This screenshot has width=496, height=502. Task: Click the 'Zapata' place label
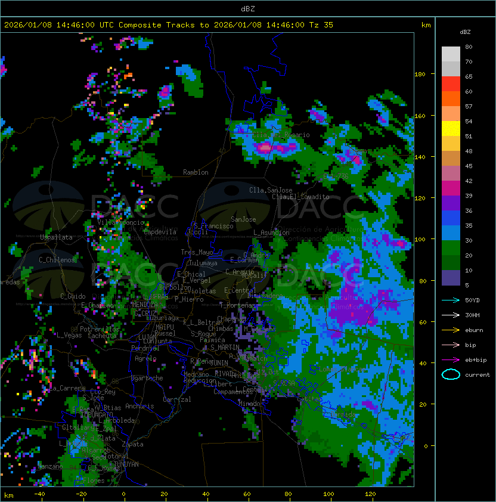click(132, 444)
